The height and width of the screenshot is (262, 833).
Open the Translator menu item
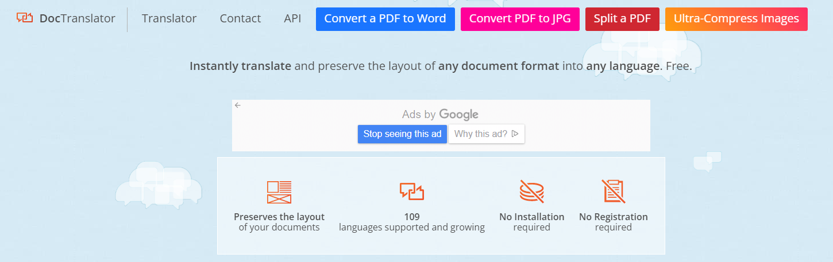pyautogui.click(x=169, y=18)
